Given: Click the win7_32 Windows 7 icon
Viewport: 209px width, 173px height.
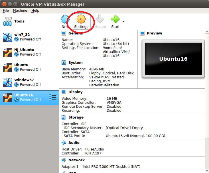Looking at the screenshot, I should [7, 37].
